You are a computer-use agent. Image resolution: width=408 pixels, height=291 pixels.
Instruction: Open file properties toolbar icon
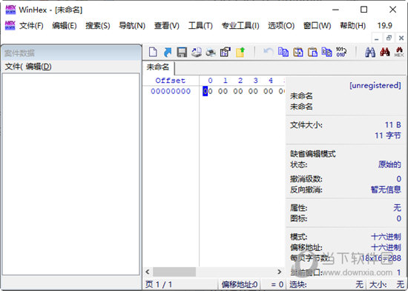coord(226,52)
